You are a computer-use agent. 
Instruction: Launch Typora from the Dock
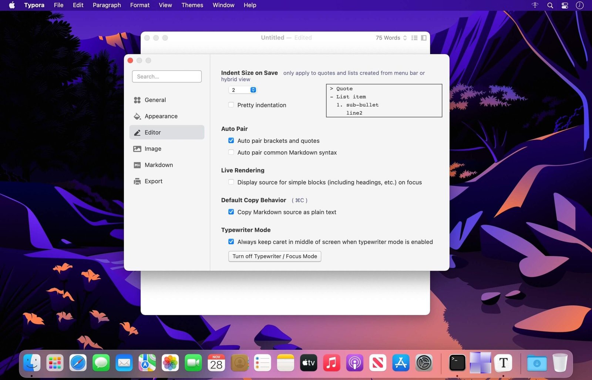pos(504,363)
